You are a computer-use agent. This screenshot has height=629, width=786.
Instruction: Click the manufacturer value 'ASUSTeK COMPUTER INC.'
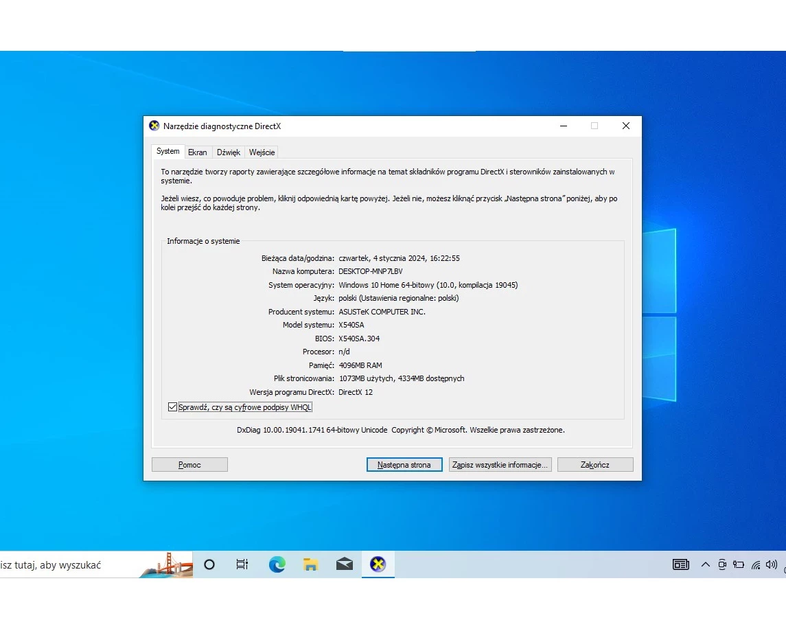[382, 312]
